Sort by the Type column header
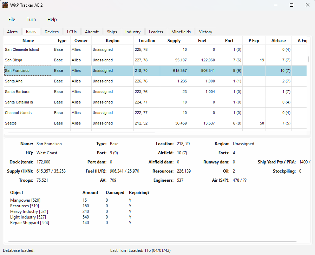Screen dimensions: 315x255 (x=62, y=41)
